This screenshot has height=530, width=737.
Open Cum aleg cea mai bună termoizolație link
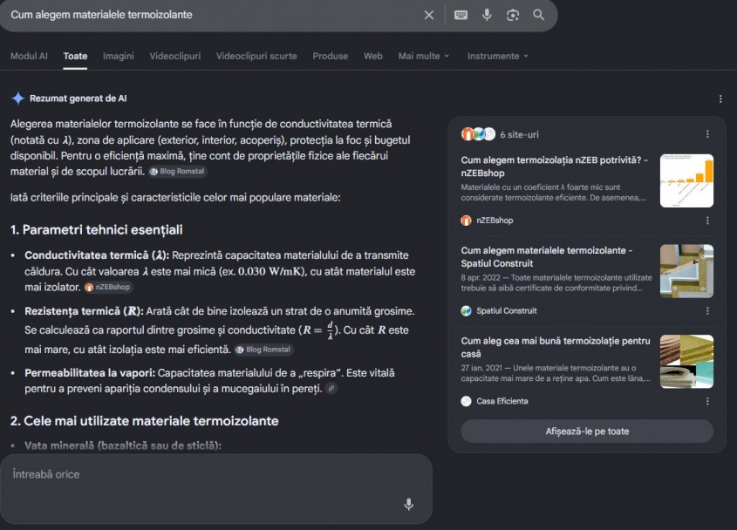[556, 347]
